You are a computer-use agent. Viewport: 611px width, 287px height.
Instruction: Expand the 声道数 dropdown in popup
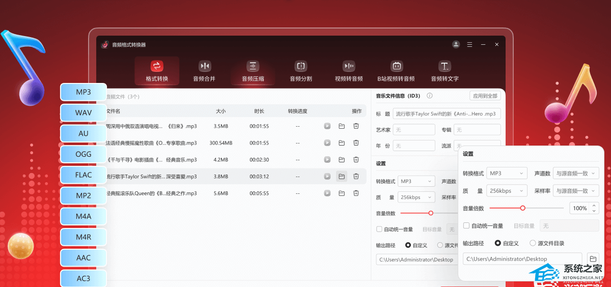click(576, 174)
